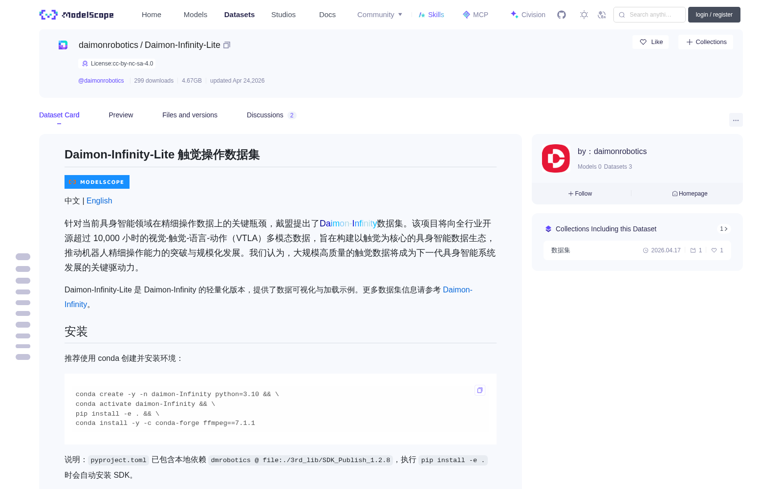782x489 pixels.
Task: Go to the Home page
Action: 152,15
